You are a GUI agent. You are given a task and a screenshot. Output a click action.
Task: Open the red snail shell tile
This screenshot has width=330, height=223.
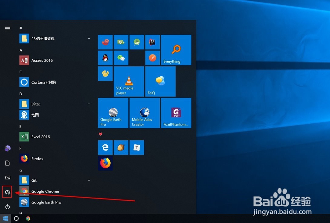pos(105,42)
